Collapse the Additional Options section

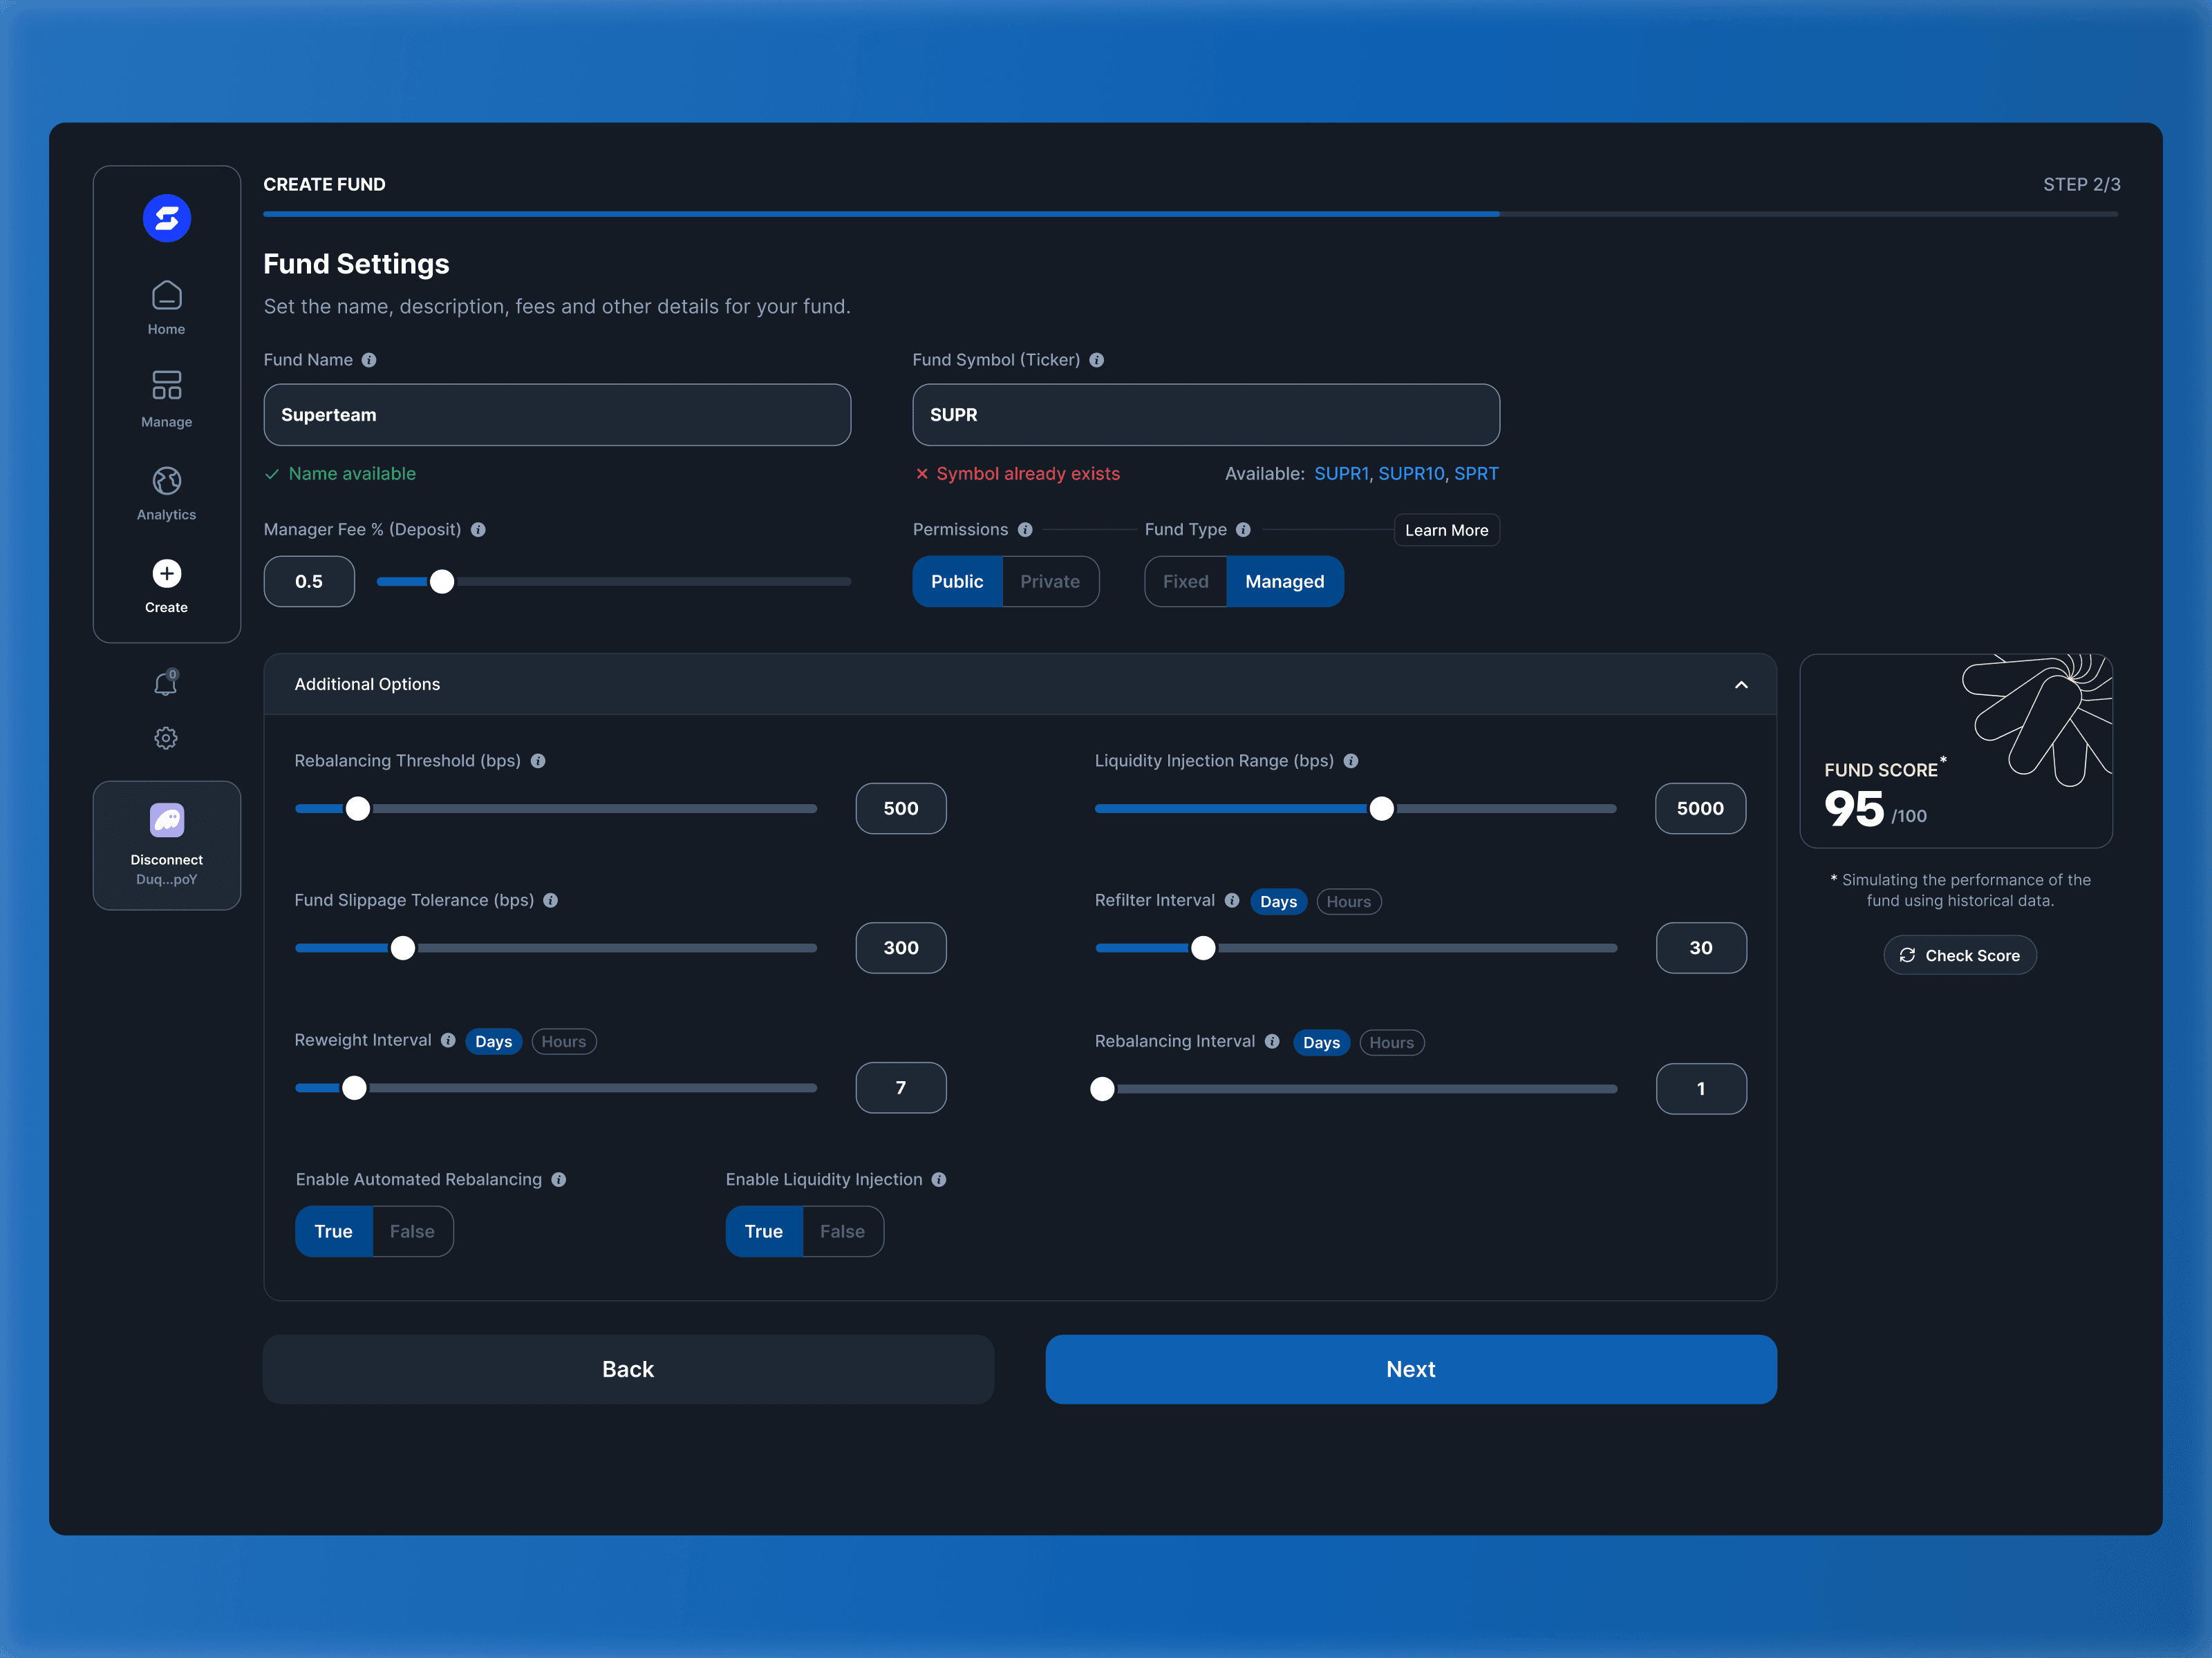(1741, 685)
